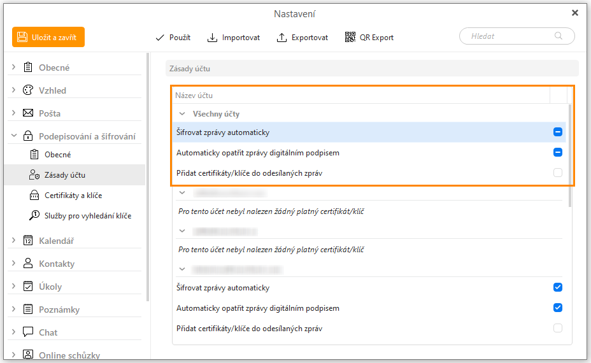Image resolution: width=591 pixels, height=363 pixels.
Task: Click the Importovat download icon
Action: point(212,38)
